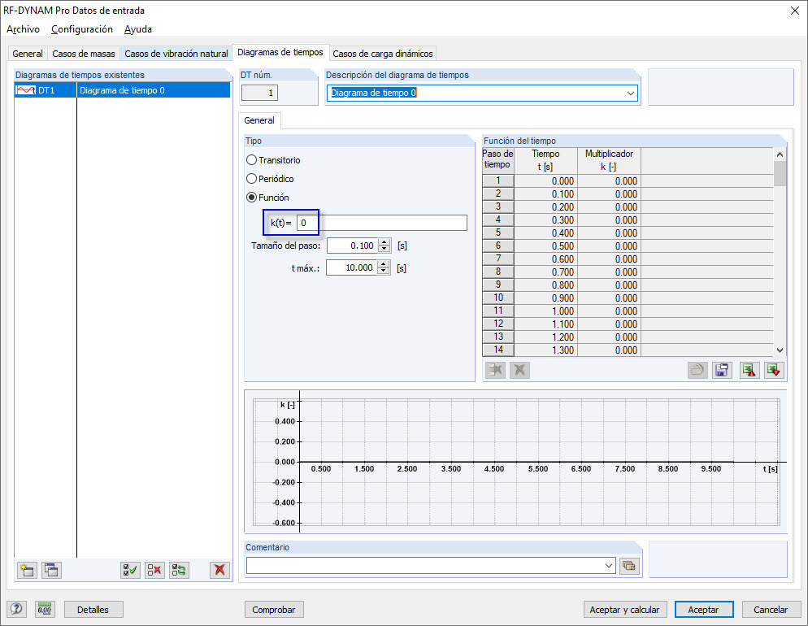Open saved time function library icon
The image size is (808, 626).
[697, 370]
